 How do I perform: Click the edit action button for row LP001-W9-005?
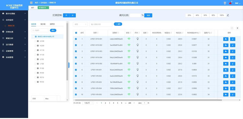click(233, 94)
